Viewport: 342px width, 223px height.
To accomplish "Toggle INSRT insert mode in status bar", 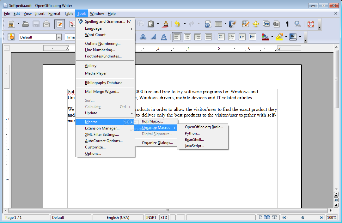I will click(x=151, y=217).
